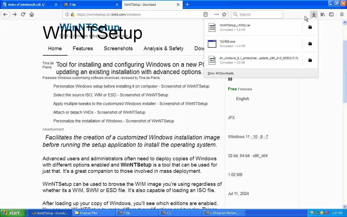The height and width of the screenshot is (217, 347).
Task: Open the Library toolbar button
Action: (x=323, y=14)
